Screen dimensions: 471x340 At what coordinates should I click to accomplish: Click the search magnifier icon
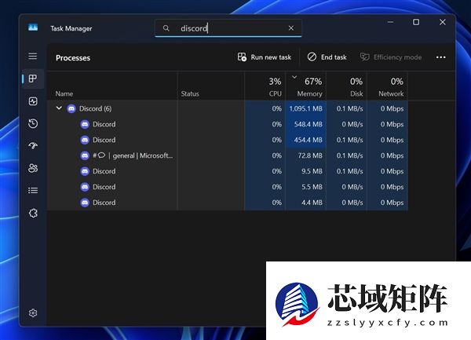click(x=166, y=28)
